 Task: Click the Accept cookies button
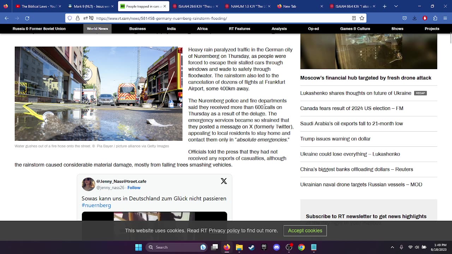coord(305,231)
